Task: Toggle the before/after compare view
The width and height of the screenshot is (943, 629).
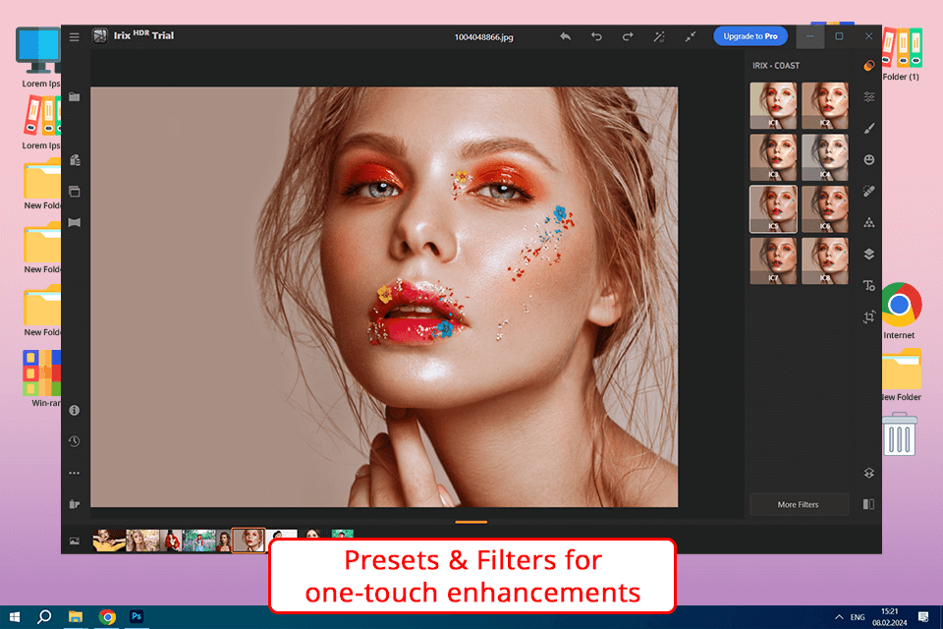Action: [x=868, y=504]
